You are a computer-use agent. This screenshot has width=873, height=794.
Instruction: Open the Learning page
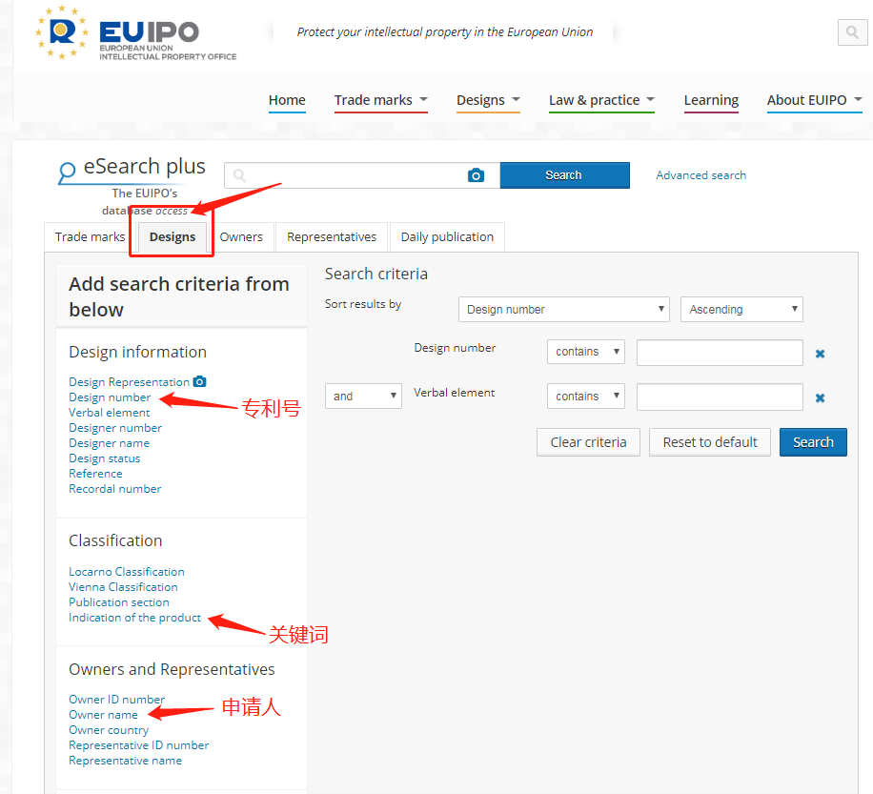[x=711, y=100]
